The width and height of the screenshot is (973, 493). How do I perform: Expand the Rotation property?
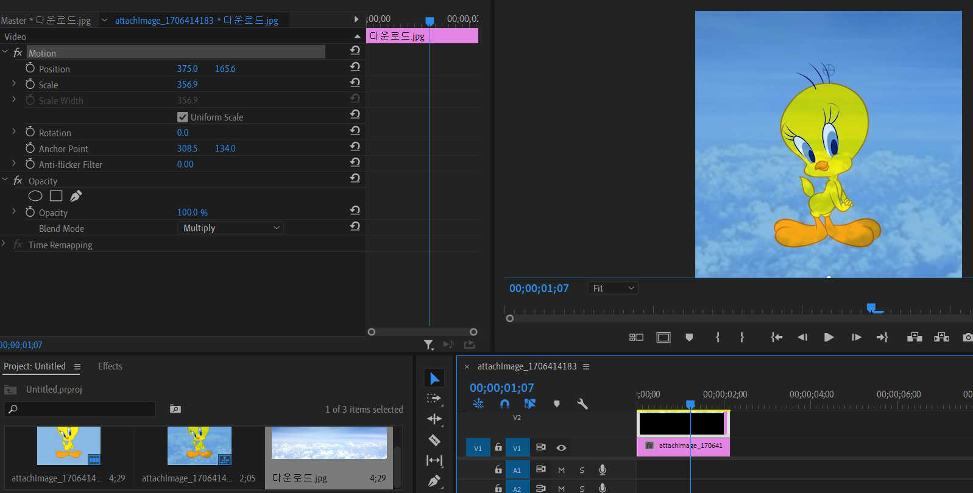click(14, 131)
